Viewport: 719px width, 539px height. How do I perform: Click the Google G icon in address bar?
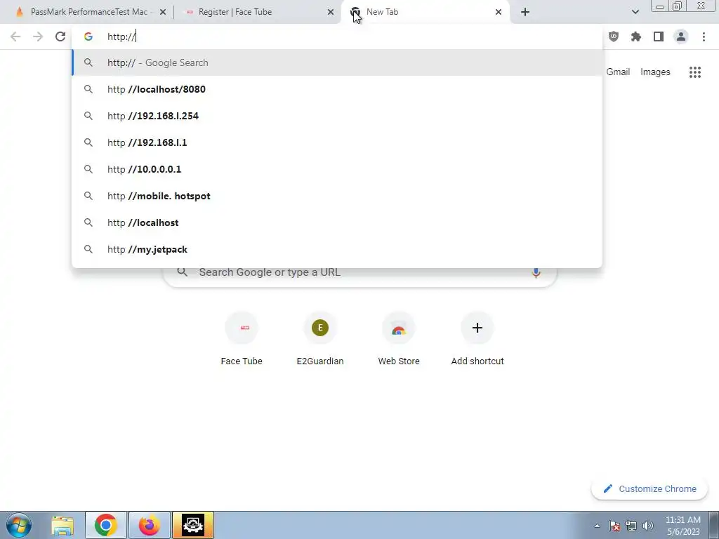pos(88,36)
